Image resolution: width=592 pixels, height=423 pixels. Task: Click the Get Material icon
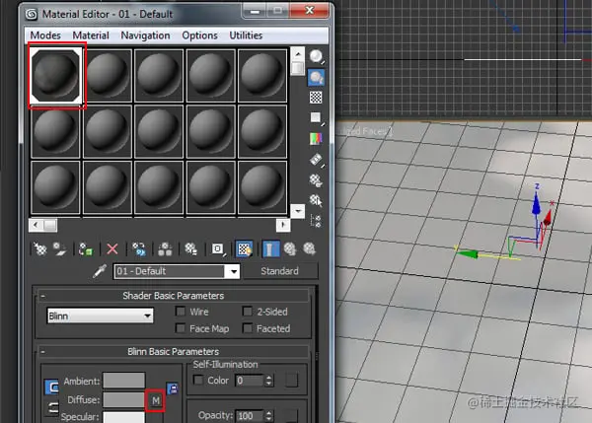click(39, 249)
